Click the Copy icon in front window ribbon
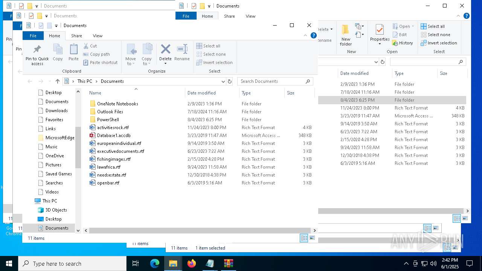This screenshot has width=482, height=271. click(58, 52)
